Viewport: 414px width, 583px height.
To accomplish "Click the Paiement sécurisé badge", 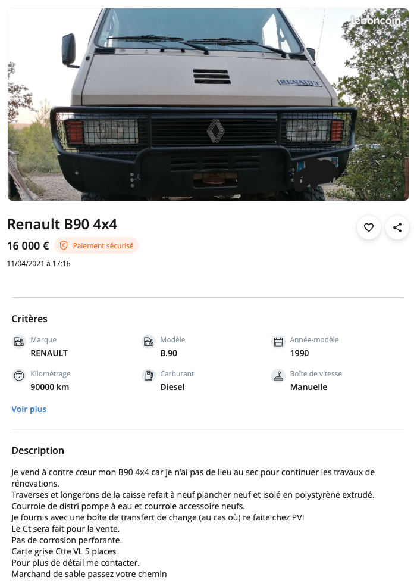I will coord(96,245).
